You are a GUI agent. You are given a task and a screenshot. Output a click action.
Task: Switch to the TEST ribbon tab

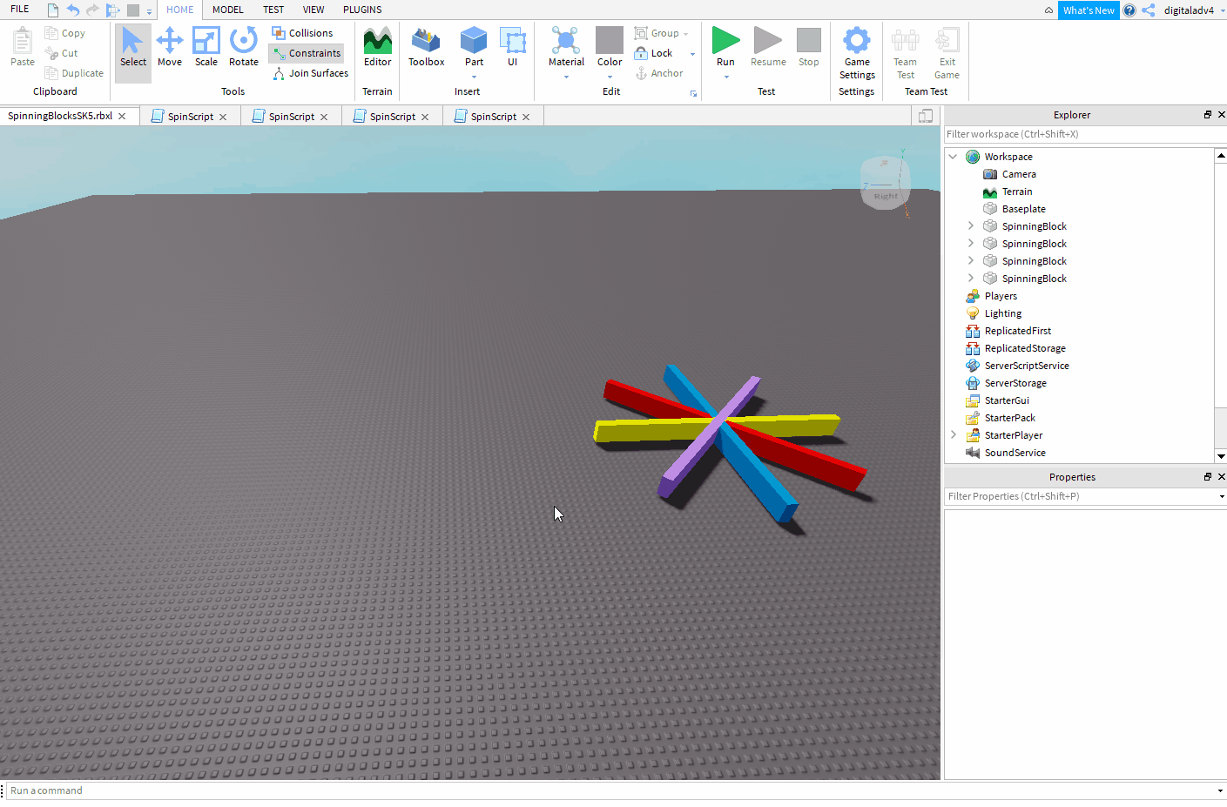273,10
